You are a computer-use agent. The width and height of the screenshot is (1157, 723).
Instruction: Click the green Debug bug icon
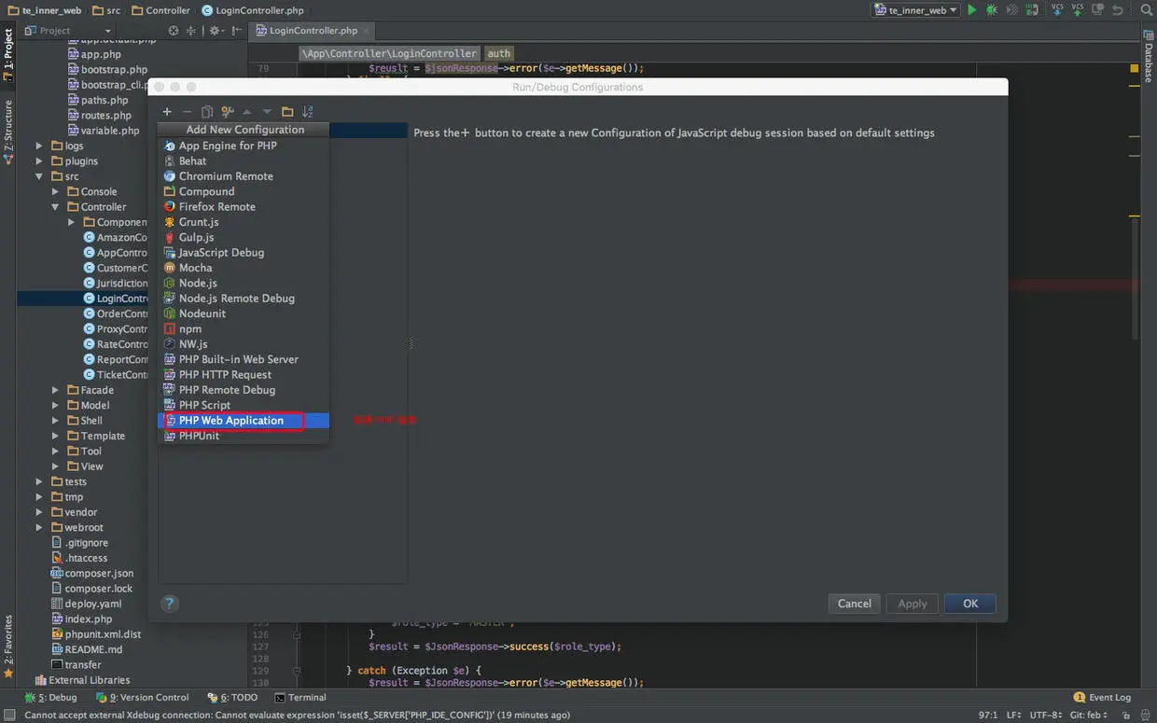(992, 10)
